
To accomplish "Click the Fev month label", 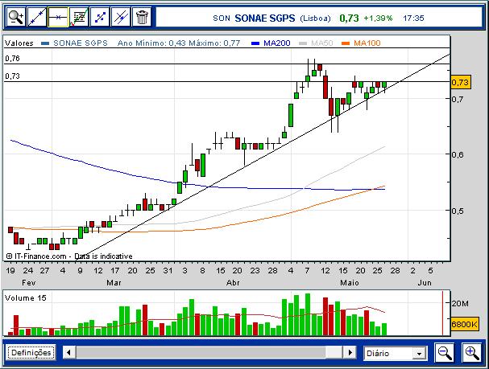I will tap(29, 282).
